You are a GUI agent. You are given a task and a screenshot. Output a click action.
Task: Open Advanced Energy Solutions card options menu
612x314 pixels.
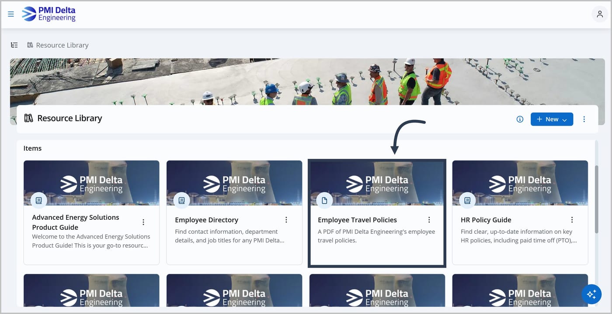coord(143,222)
